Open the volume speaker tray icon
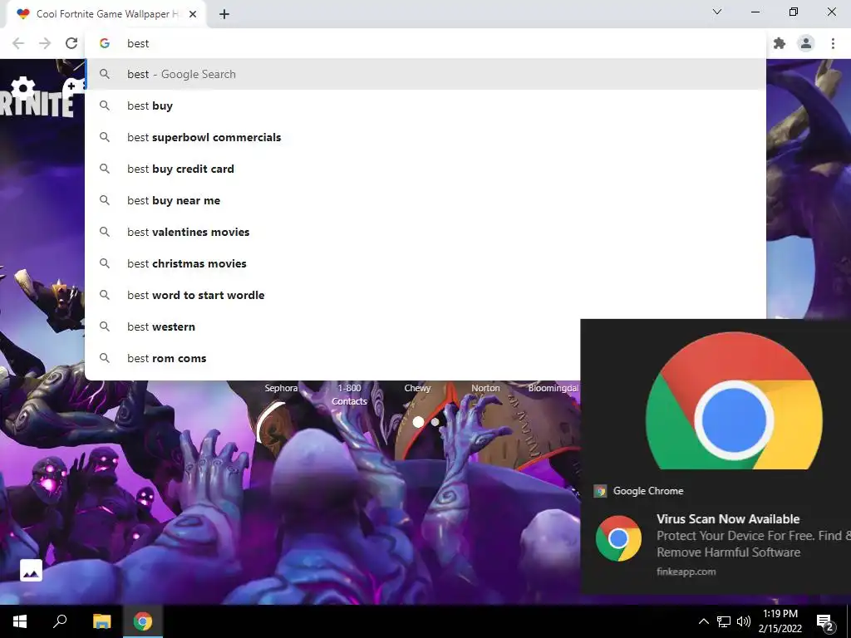851x638 pixels. pyautogui.click(x=744, y=621)
